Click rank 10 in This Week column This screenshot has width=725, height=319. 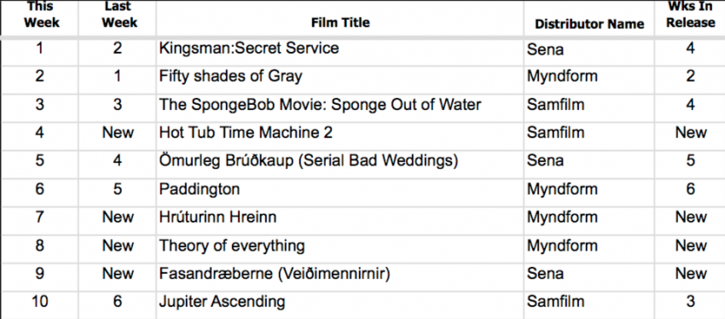click(40, 302)
